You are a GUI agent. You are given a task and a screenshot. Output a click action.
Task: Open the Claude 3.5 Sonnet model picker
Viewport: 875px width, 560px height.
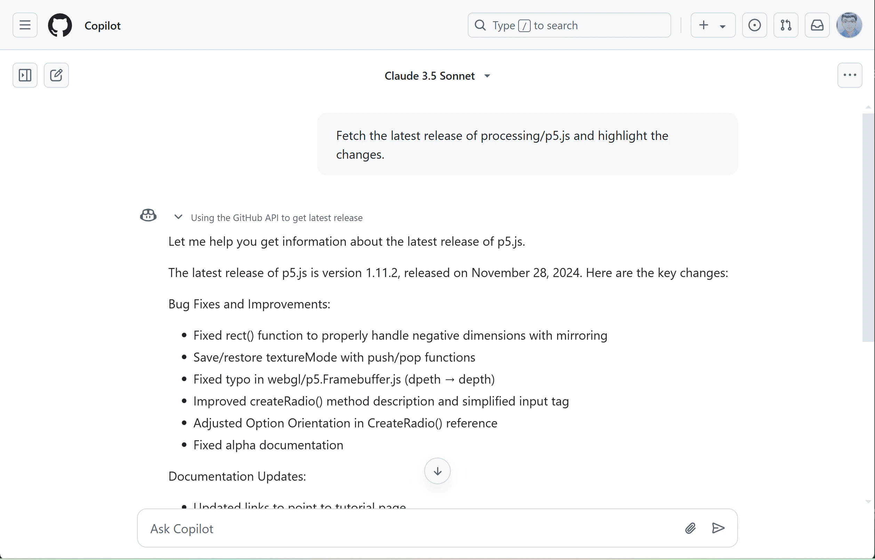[x=437, y=76]
